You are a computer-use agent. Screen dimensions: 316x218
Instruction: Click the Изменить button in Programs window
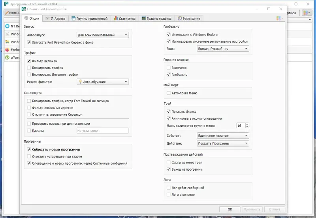(x=12, y=13)
